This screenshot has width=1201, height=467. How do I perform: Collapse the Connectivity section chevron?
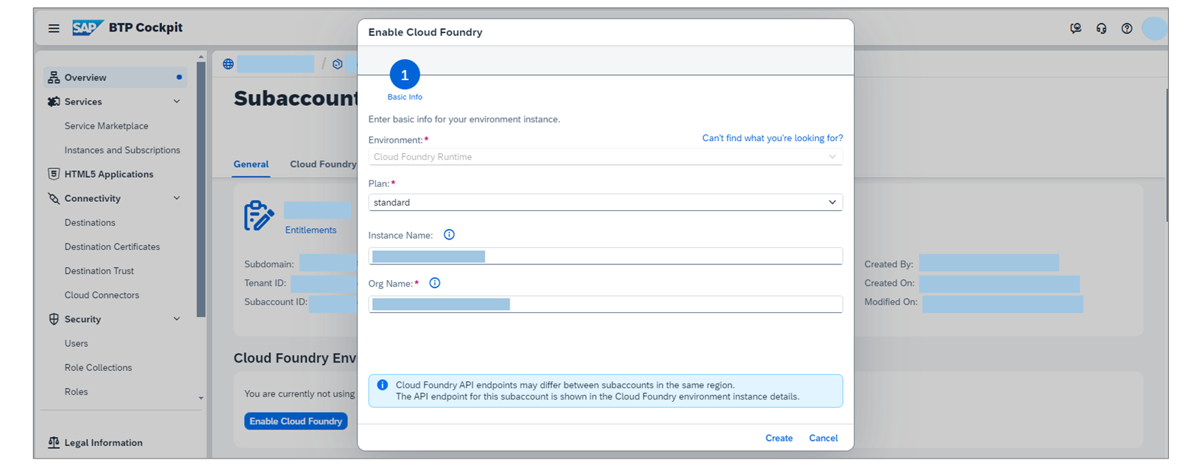(x=177, y=198)
